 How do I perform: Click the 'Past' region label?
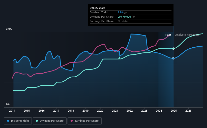click(x=168, y=35)
